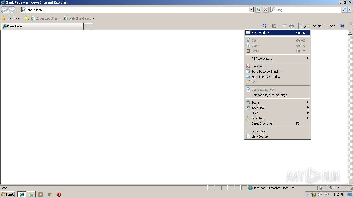This screenshot has width=353, height=198.
Task: Click the Bing search magnifier button
Action: [x=344, y=10]
